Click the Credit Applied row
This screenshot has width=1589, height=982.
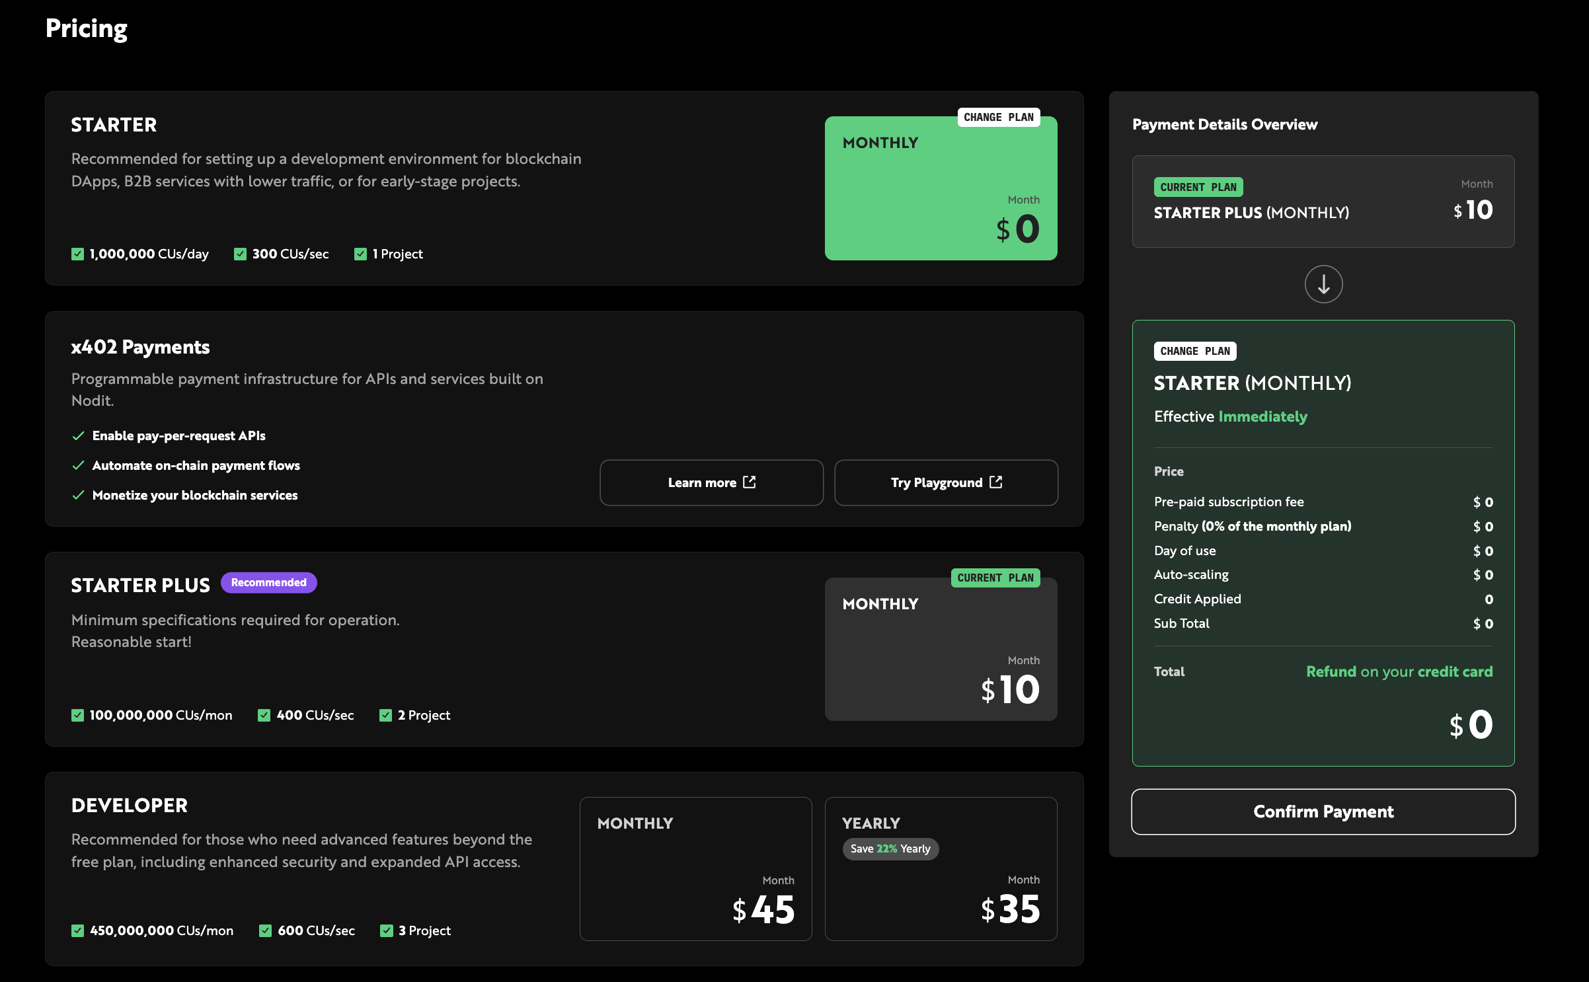pos(1323,599)
